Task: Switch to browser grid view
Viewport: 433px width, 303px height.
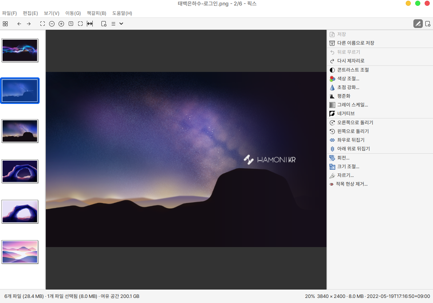Action: pos(5,24)
